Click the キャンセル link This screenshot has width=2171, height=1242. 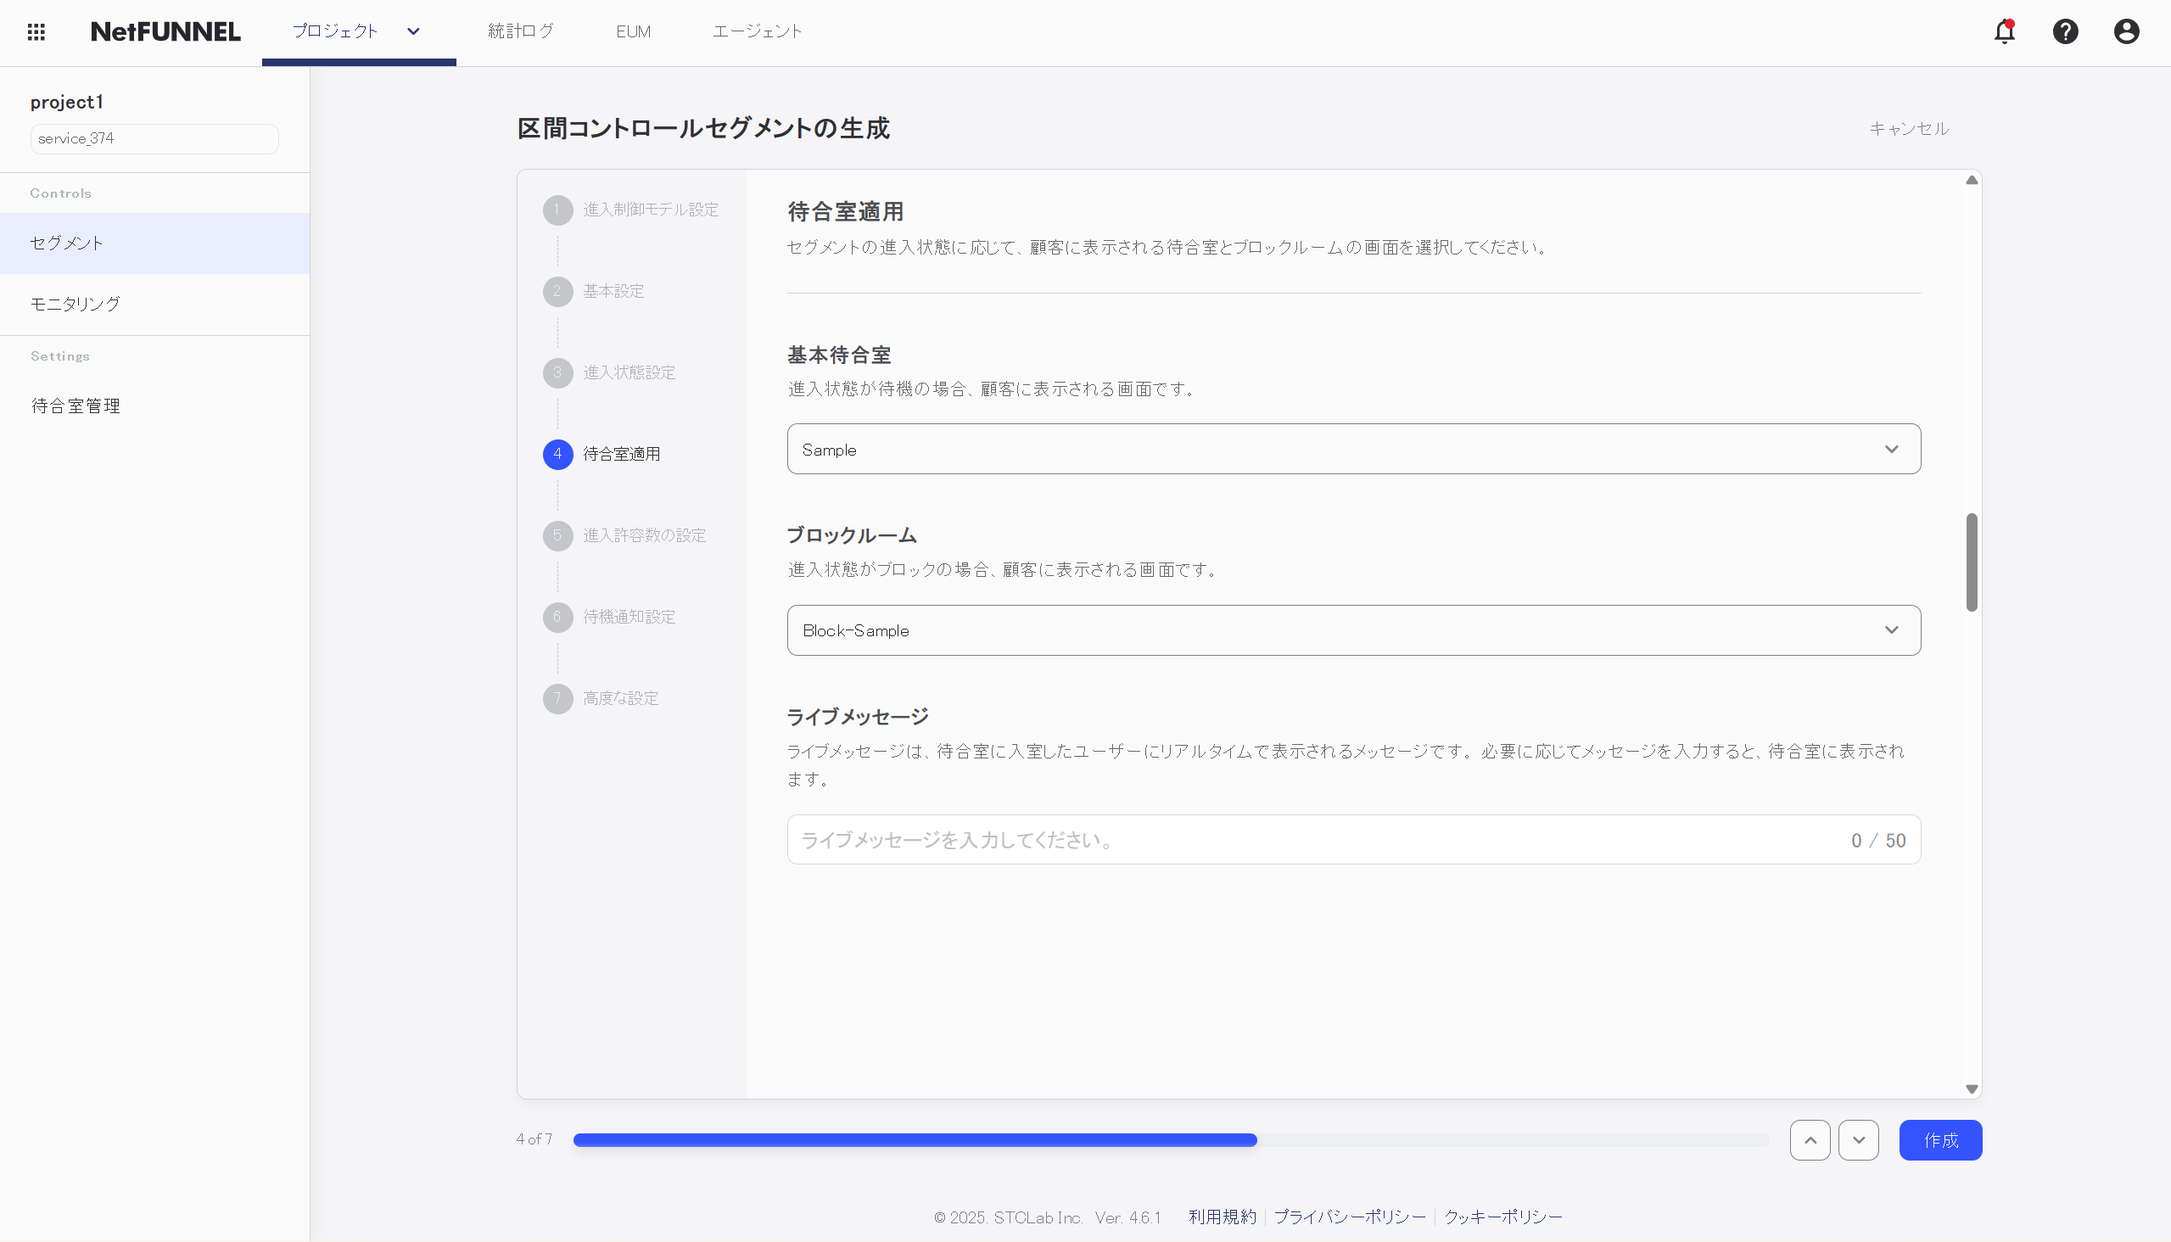click(x=1908, y=129)
